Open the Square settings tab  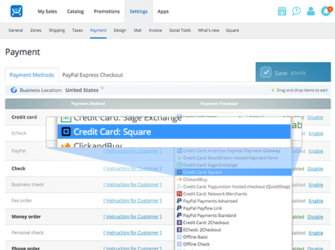tap(232, 30)
